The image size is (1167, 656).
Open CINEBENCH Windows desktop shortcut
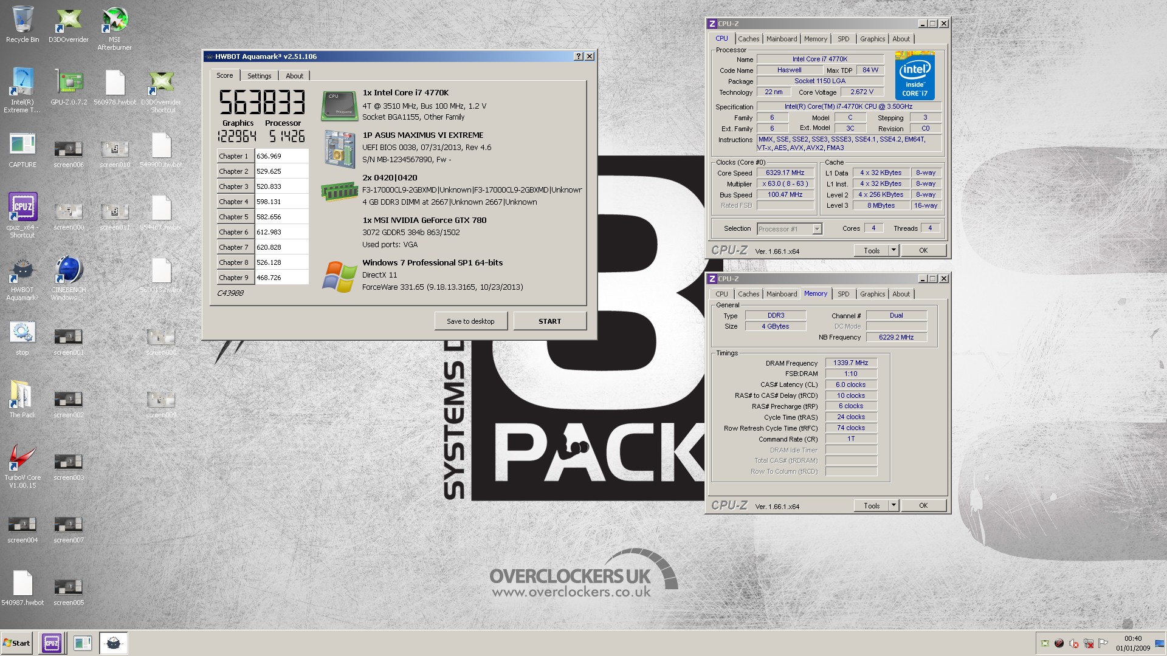click(x=69, y=278)
